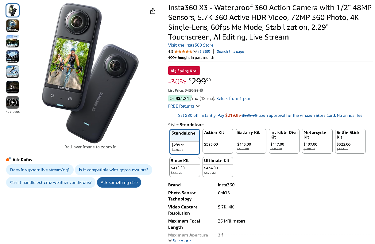Click the list price info icon
Viewport: 375px width, 244px height.
coord(201,90)
